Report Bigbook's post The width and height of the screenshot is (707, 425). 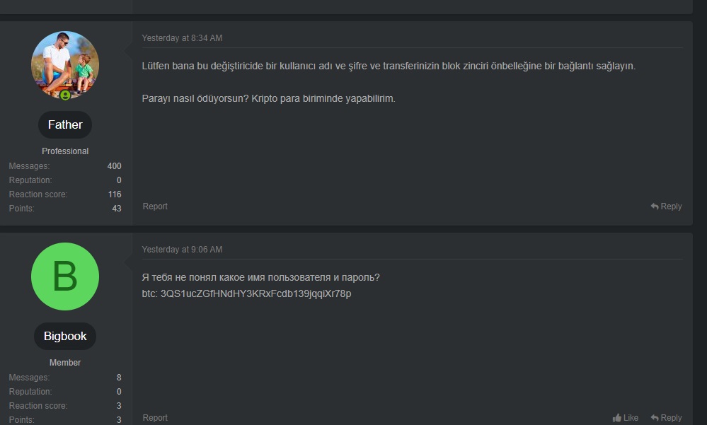(x=155, y=418)
